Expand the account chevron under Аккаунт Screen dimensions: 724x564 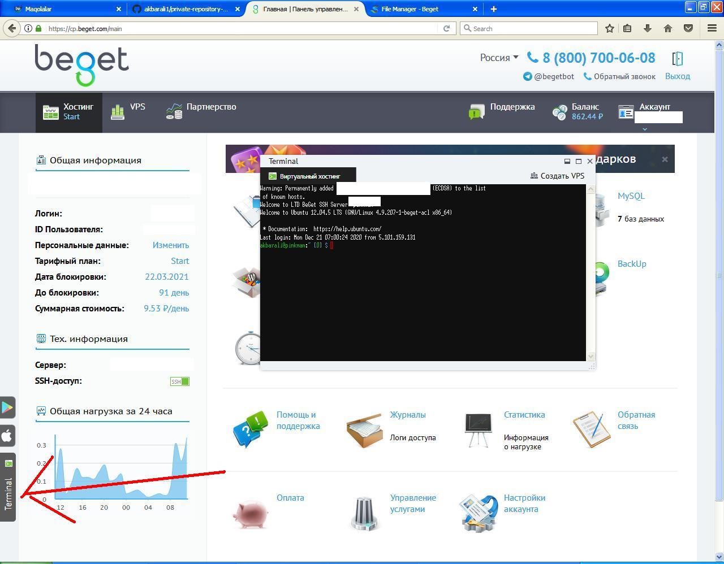click(644, 129)
